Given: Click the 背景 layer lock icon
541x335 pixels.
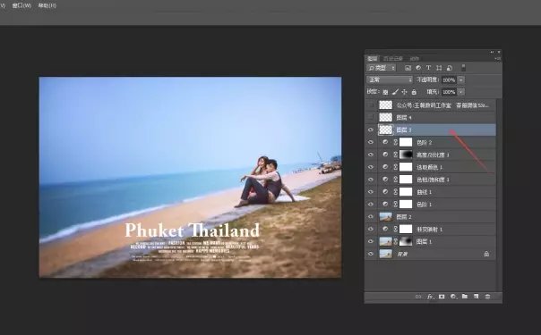Looking at the screenshot, I should tap(486, 254).
